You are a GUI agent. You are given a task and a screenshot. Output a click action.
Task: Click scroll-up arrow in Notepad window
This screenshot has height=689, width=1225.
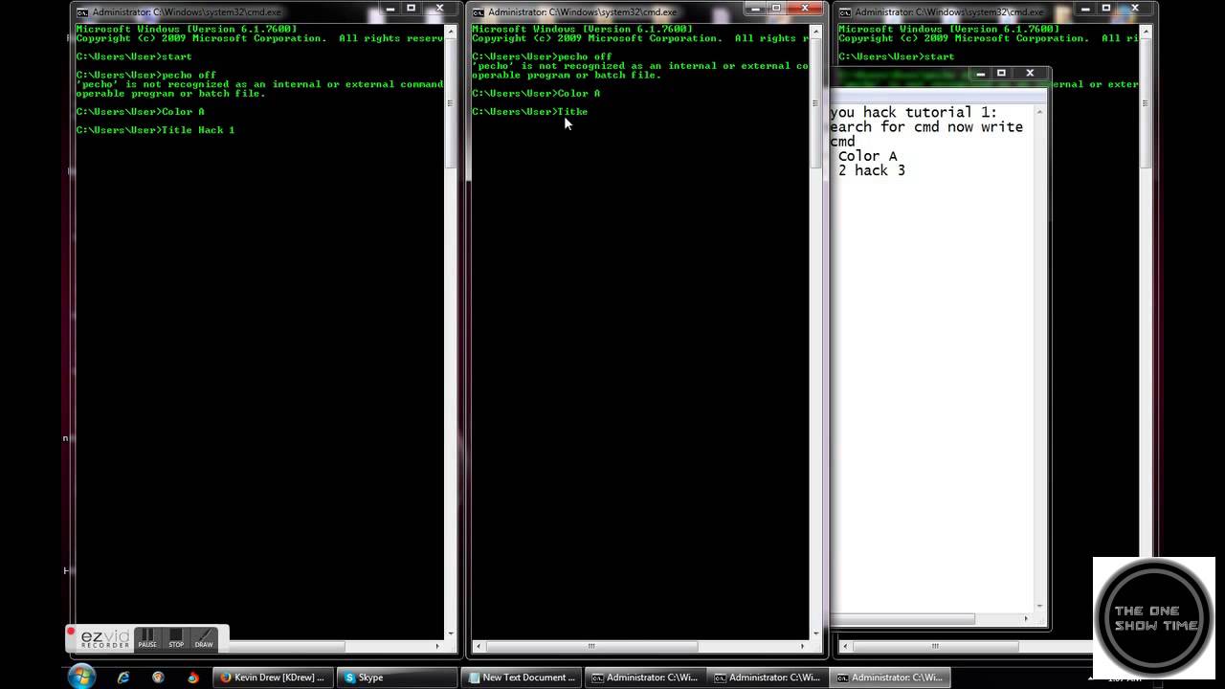[x=1040, y=112]
